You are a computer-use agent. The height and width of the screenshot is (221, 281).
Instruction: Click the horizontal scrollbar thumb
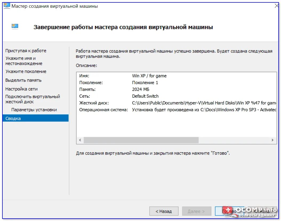coord(141,140)
